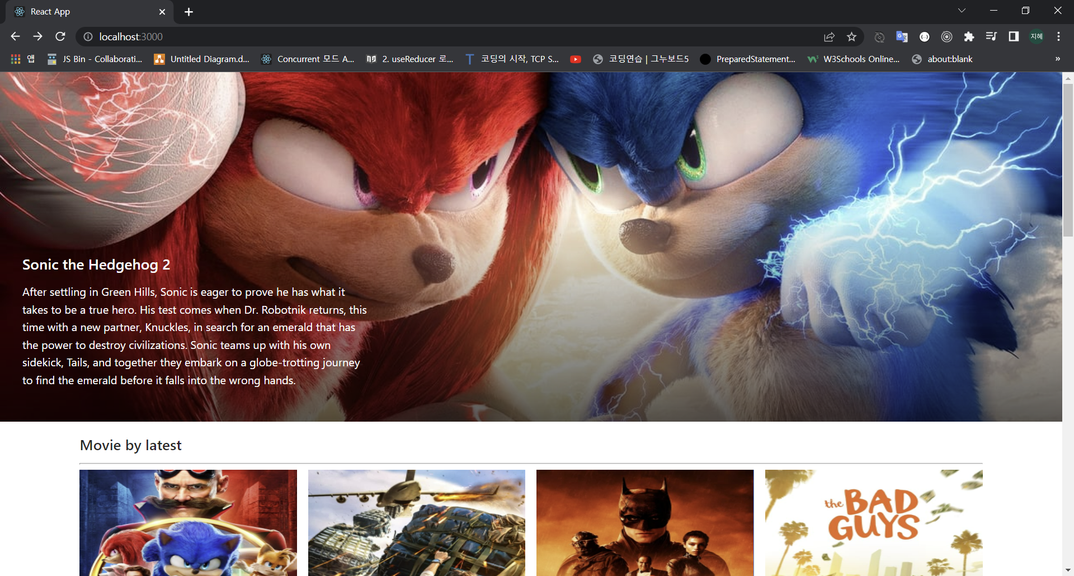Go forward to the next page
The image size is (1074, 576).
click(x=37, y=36)
